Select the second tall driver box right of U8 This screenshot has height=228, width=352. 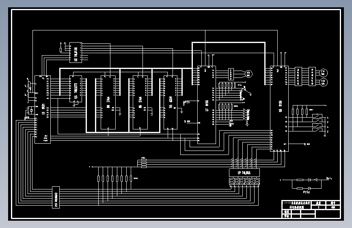pos(312,77)
